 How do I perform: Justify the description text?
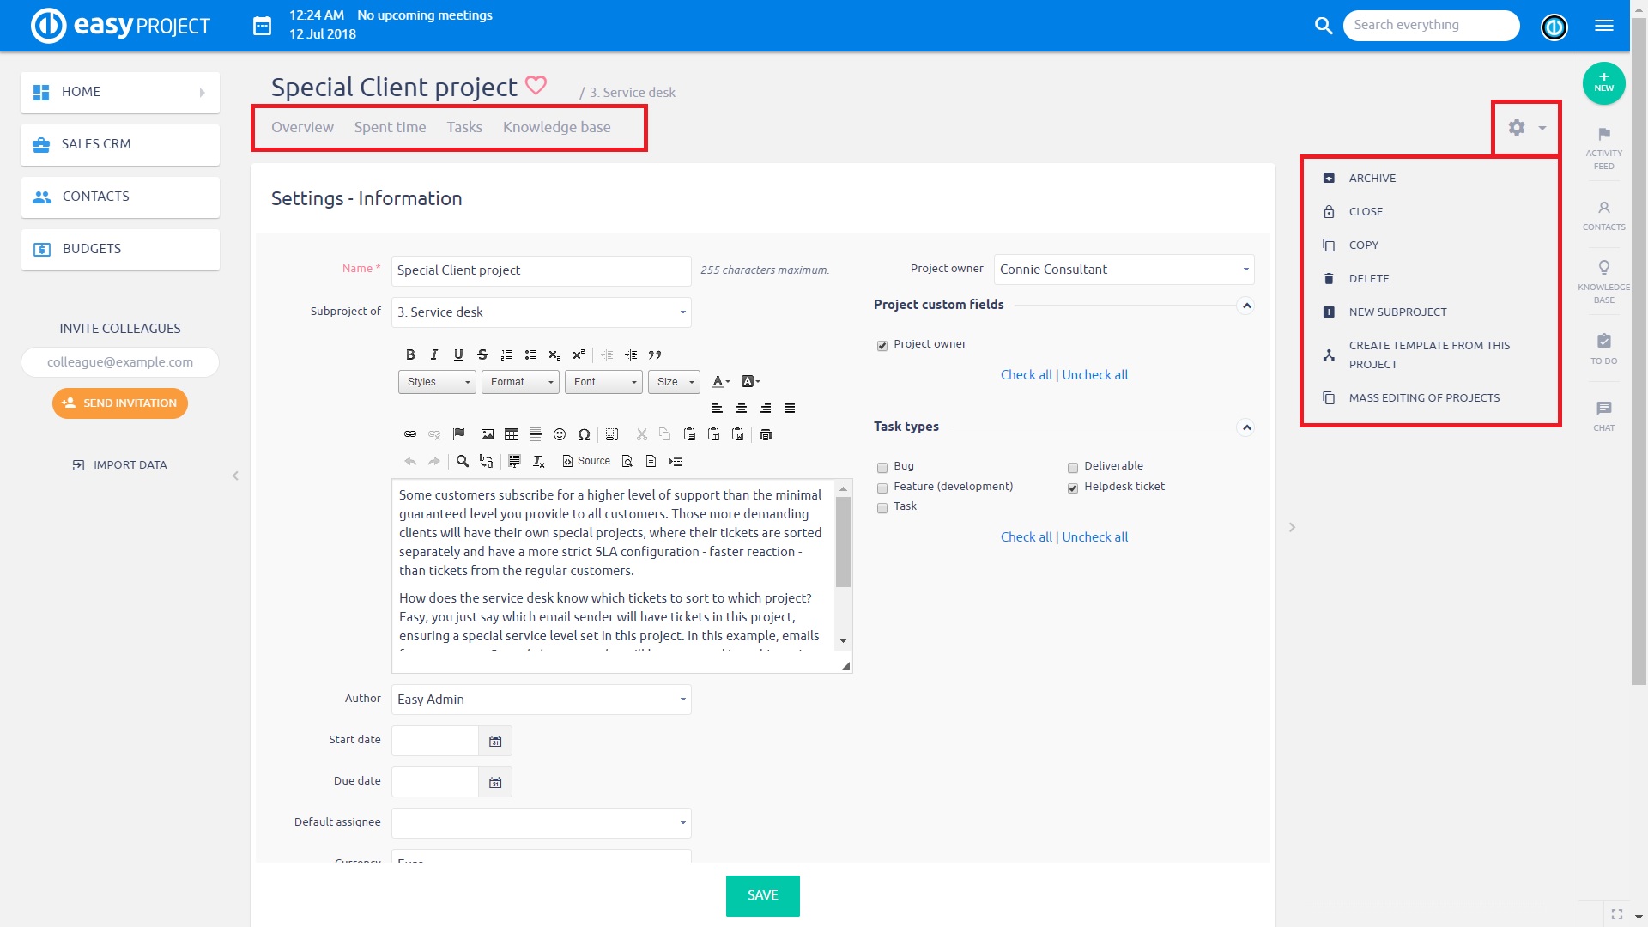tap(790, 409)
